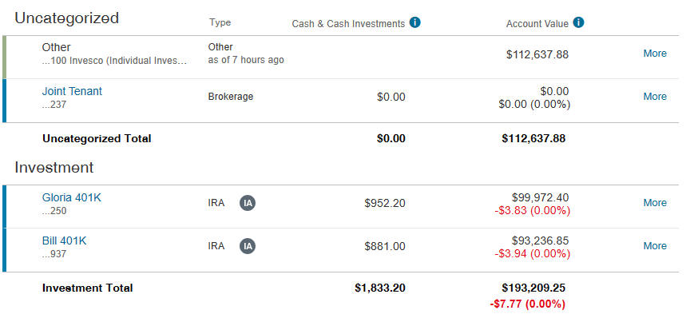The image size is (694, 322).
Task: Open the Bill 401K account
Action: coord(64,241)
